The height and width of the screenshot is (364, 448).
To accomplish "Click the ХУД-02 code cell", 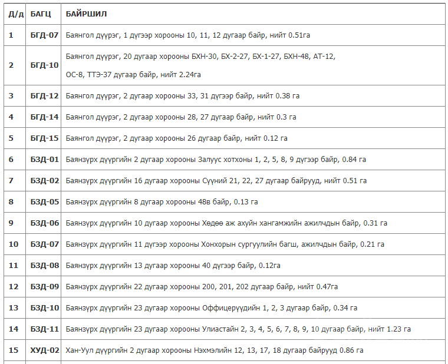I will click(x=44, y=350).
